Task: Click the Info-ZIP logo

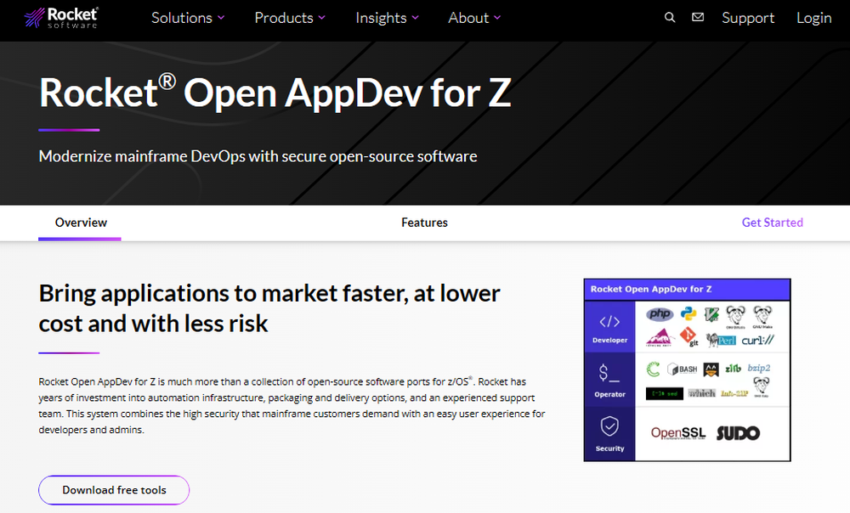Action: [734, 393]
